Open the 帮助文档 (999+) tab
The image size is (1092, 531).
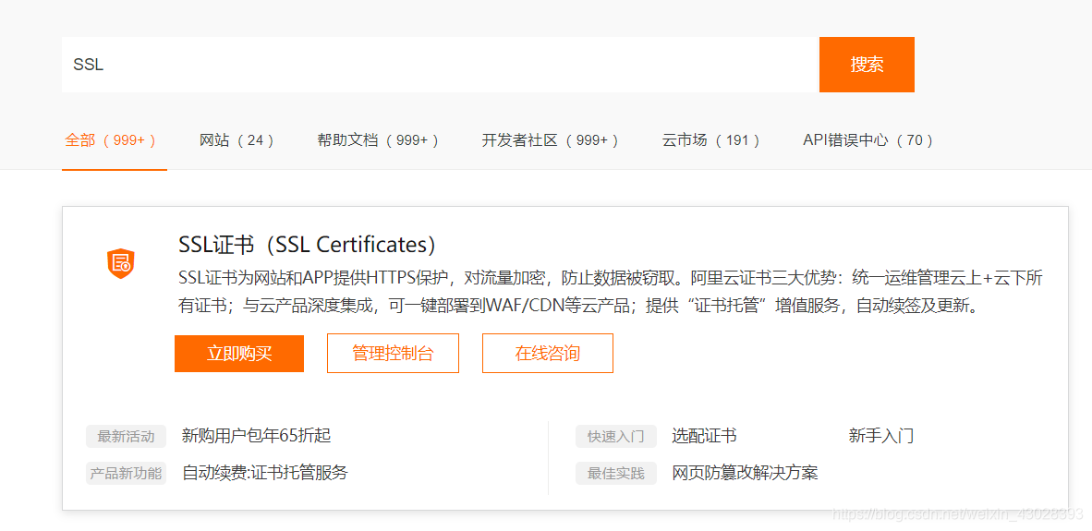pos(378,140)
